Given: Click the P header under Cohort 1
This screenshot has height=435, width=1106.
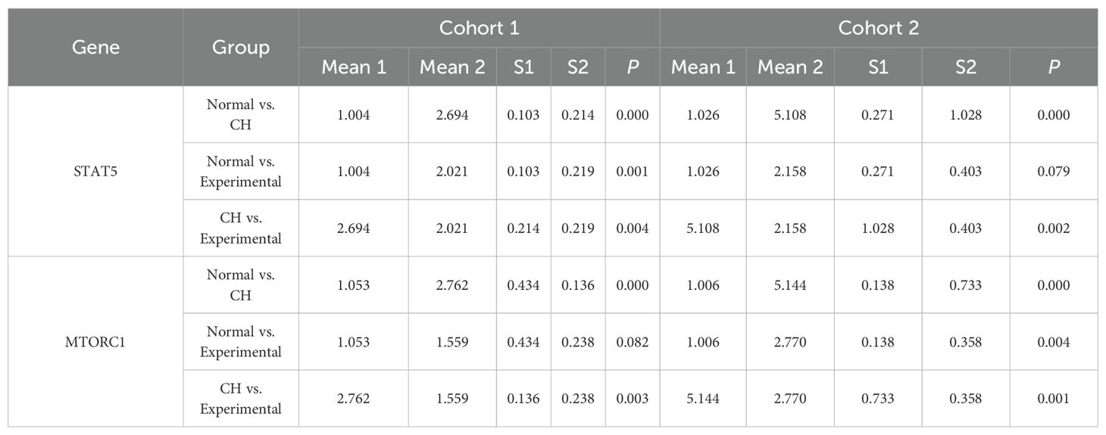Looking at the screenshot, I should tap(633, 67).
